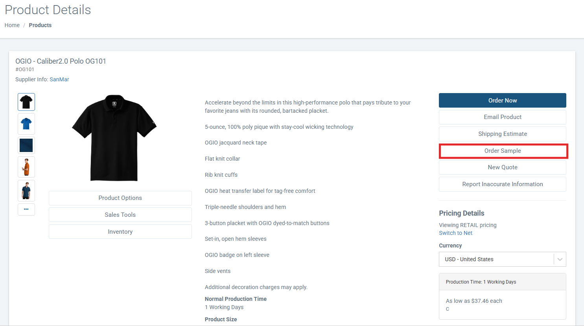Open Product Options
Viewport: 584px width, 326px height.
[120, 198]
